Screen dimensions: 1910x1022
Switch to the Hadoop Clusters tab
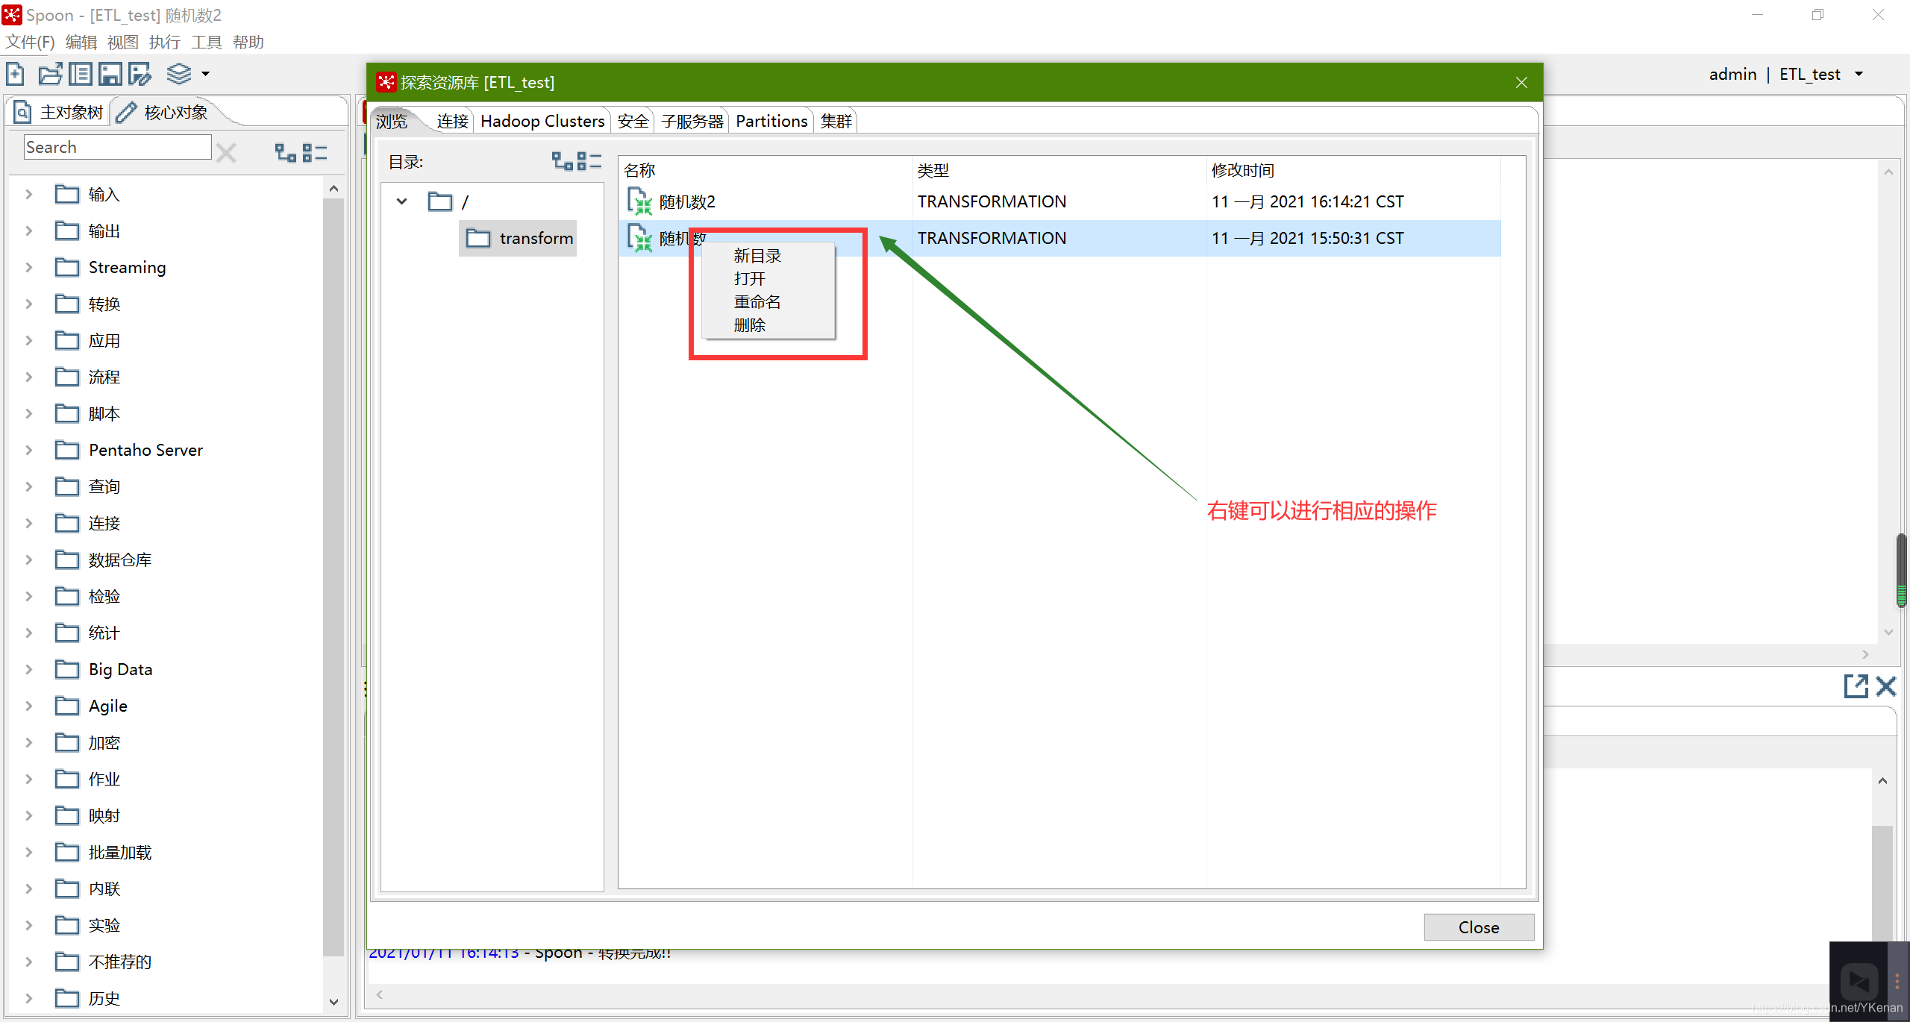543,120
